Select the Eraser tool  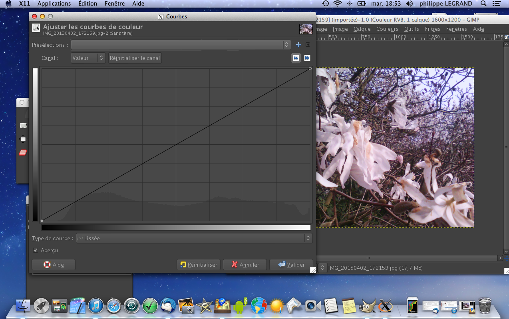23,153
